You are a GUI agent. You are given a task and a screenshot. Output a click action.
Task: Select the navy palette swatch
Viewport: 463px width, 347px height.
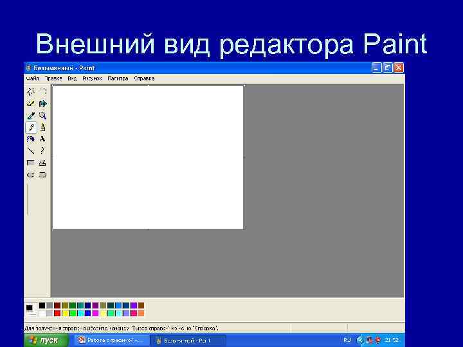(x=87, y=305)
